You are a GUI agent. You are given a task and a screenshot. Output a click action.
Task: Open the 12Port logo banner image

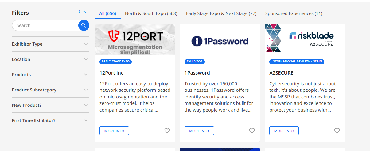point(135,39)
